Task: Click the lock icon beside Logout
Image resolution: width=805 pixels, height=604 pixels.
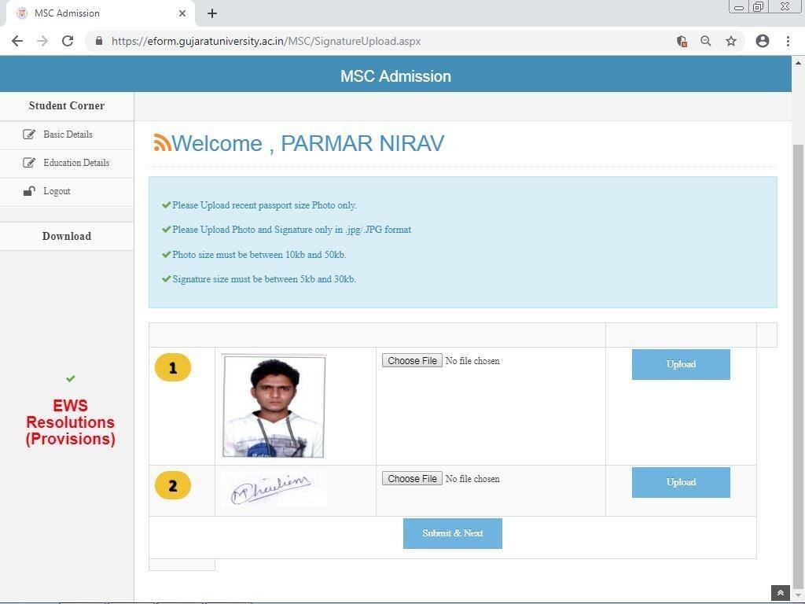Action: pos(30,190)
